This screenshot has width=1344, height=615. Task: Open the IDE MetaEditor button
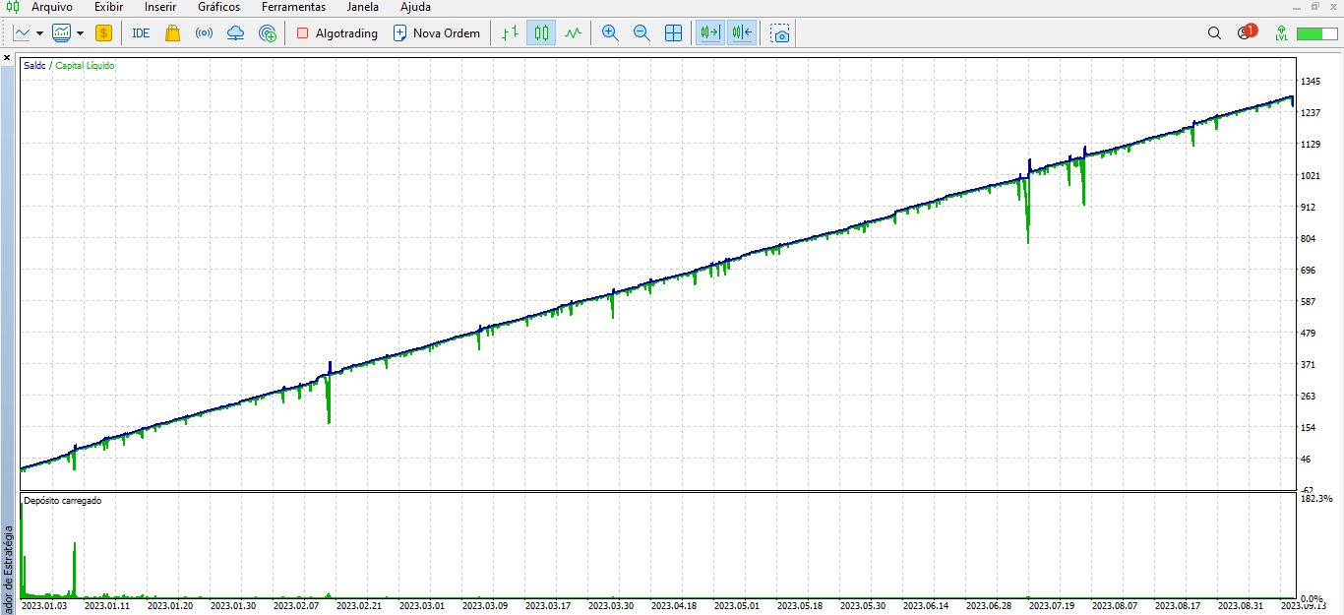[x=141, y=32]
